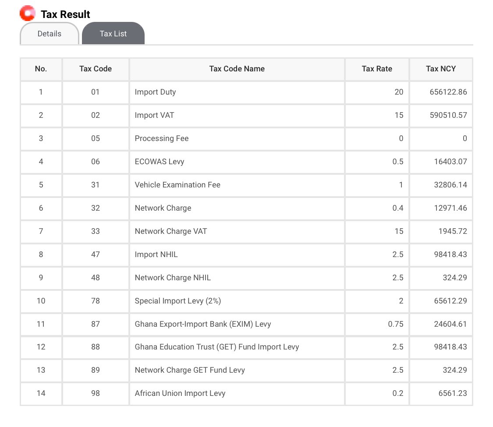Click row number 14 cell
Viewport: 493px width, 427px height.
tap(41, 393)
